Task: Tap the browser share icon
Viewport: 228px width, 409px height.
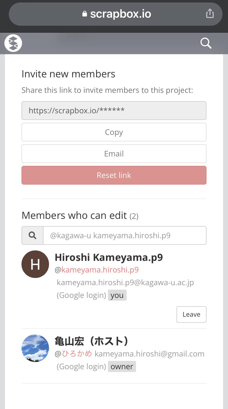Action: pos(210,13)
